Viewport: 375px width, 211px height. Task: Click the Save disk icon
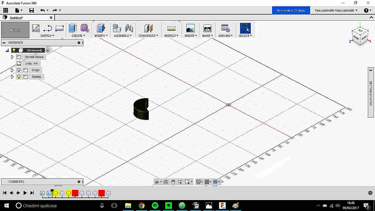(x=32, y=10)
